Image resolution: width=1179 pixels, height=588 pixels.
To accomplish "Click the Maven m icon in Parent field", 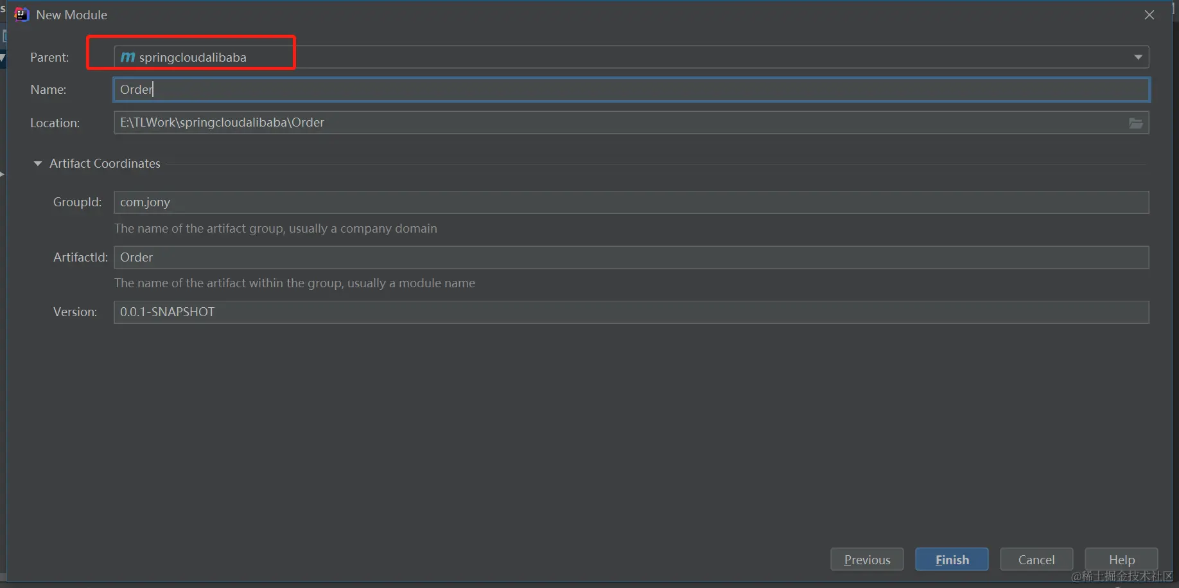I will [x=128, y=57].
